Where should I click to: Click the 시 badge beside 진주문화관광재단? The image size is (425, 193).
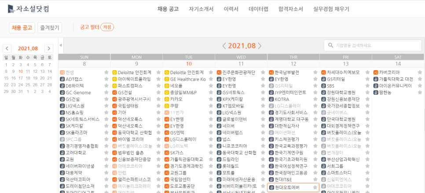tap(219, 72)
